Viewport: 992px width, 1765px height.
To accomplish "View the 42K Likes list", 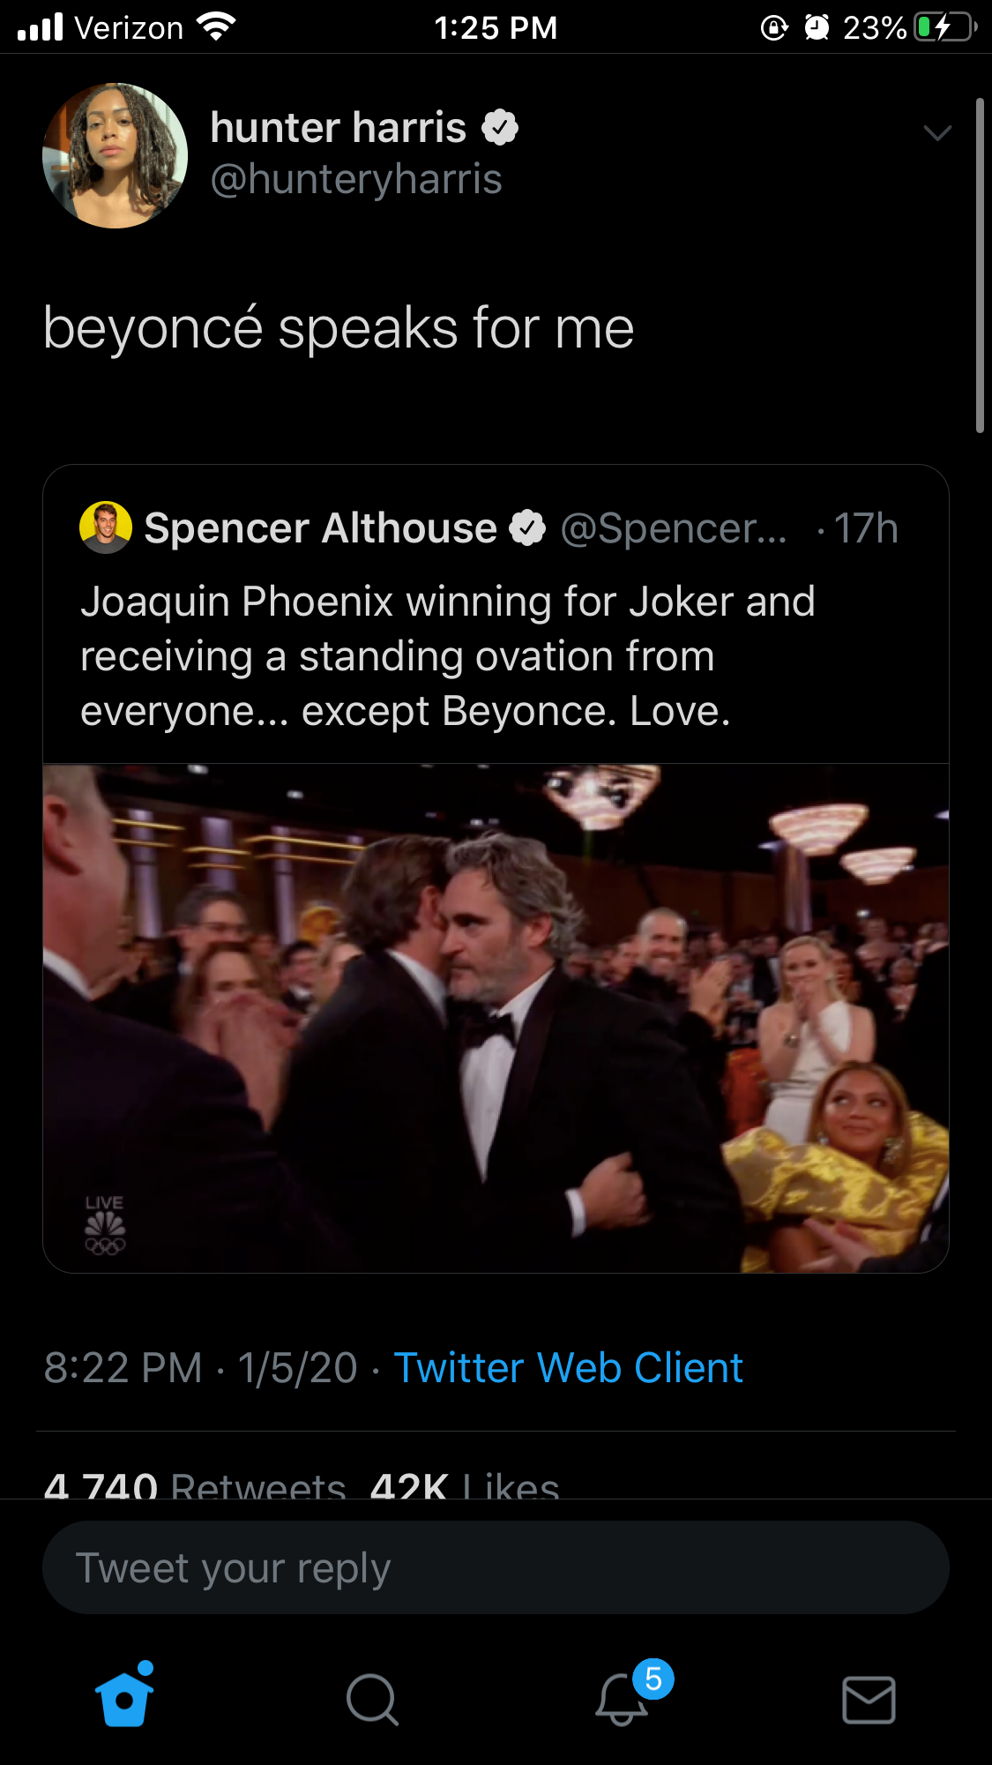I will click(465, 1486).
